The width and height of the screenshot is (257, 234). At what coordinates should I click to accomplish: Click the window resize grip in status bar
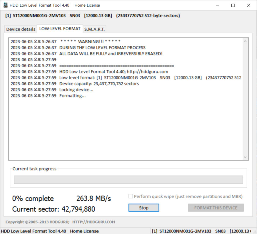255,232
